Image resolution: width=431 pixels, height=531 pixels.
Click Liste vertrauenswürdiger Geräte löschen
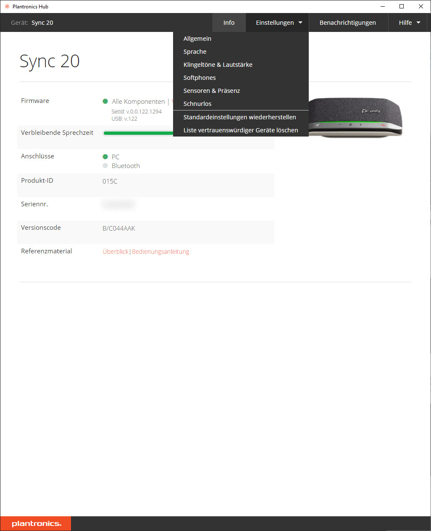pyautogui.click(x=241, y=130)
